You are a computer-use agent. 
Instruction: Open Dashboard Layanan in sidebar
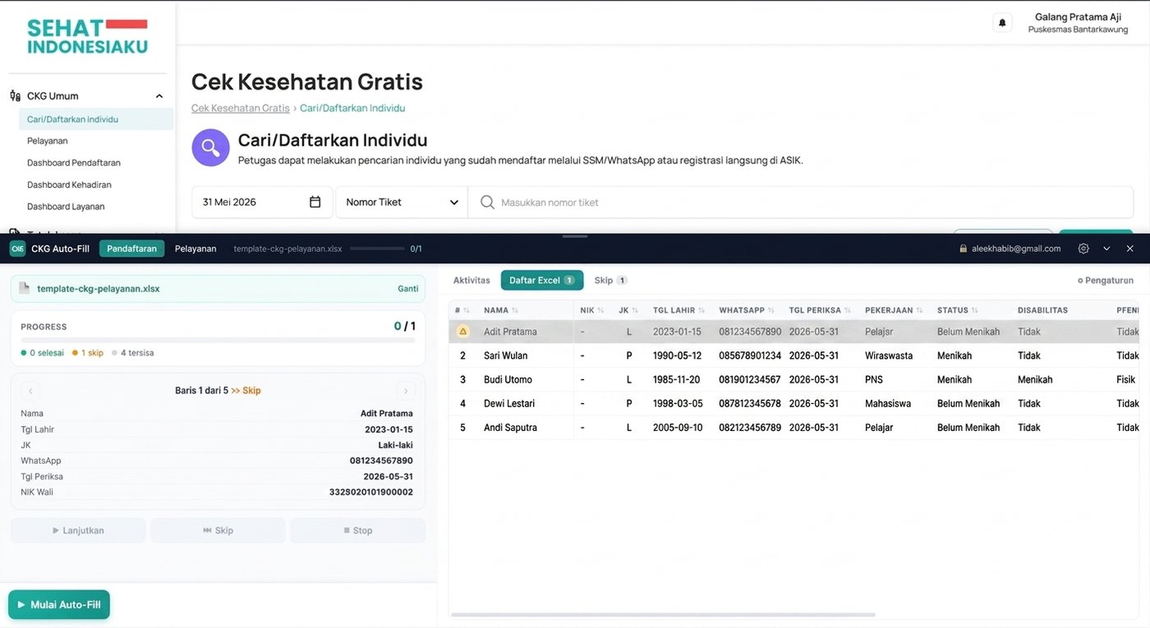pos(66,207)
